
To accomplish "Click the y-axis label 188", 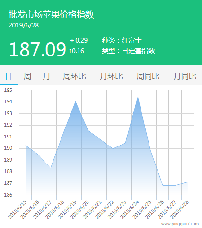I will tap(8, 171).
